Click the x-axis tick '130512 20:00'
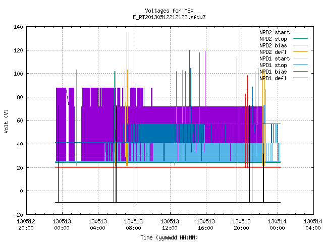Screen dimensions: 323x242 pyautogui.click(x=26, y=225)
